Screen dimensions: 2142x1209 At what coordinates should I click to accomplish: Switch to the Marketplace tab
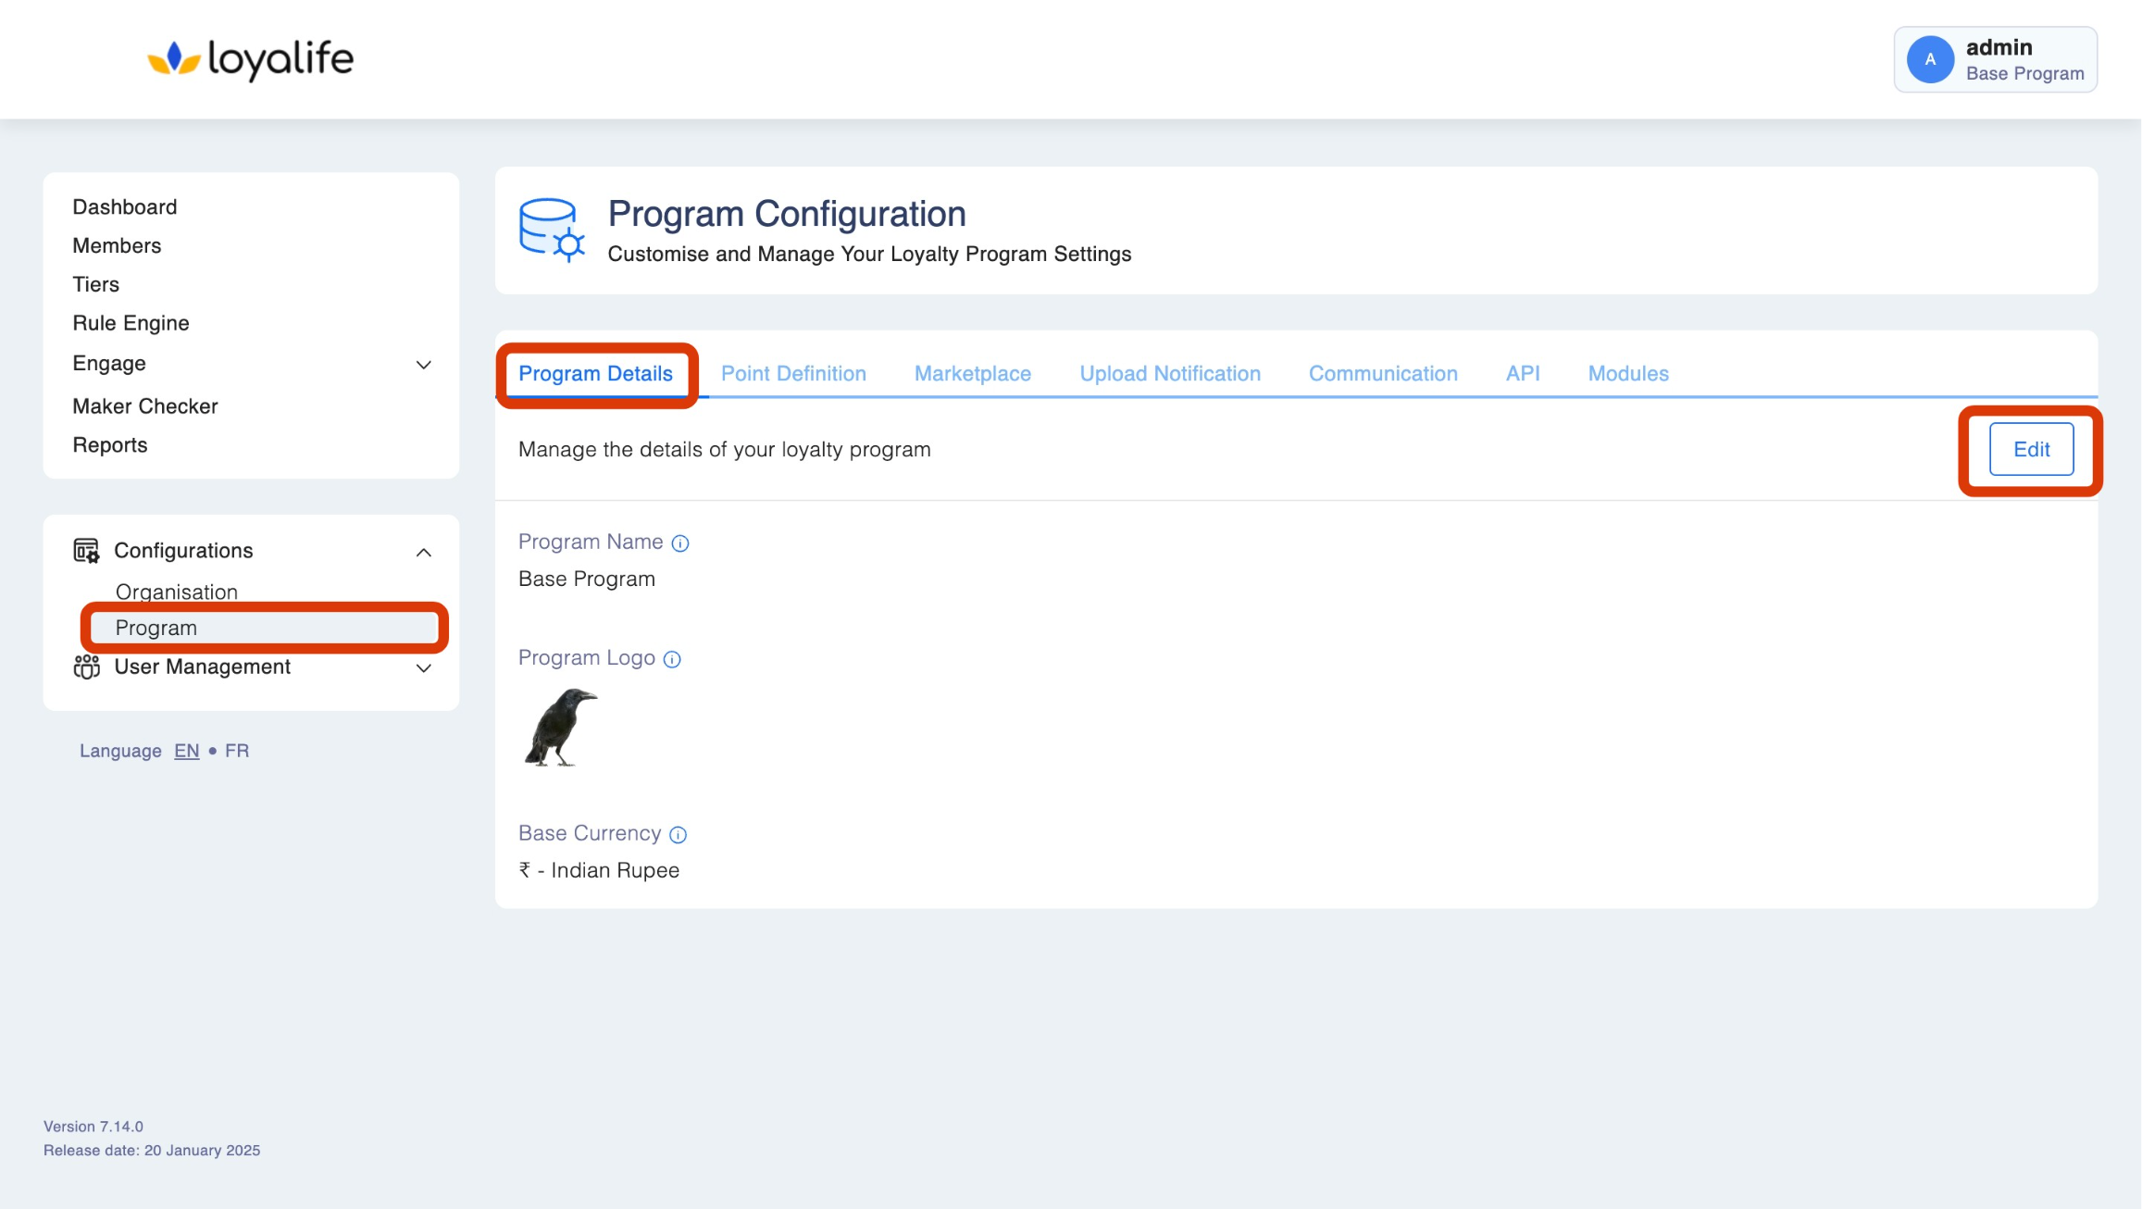tap(972, 373)
